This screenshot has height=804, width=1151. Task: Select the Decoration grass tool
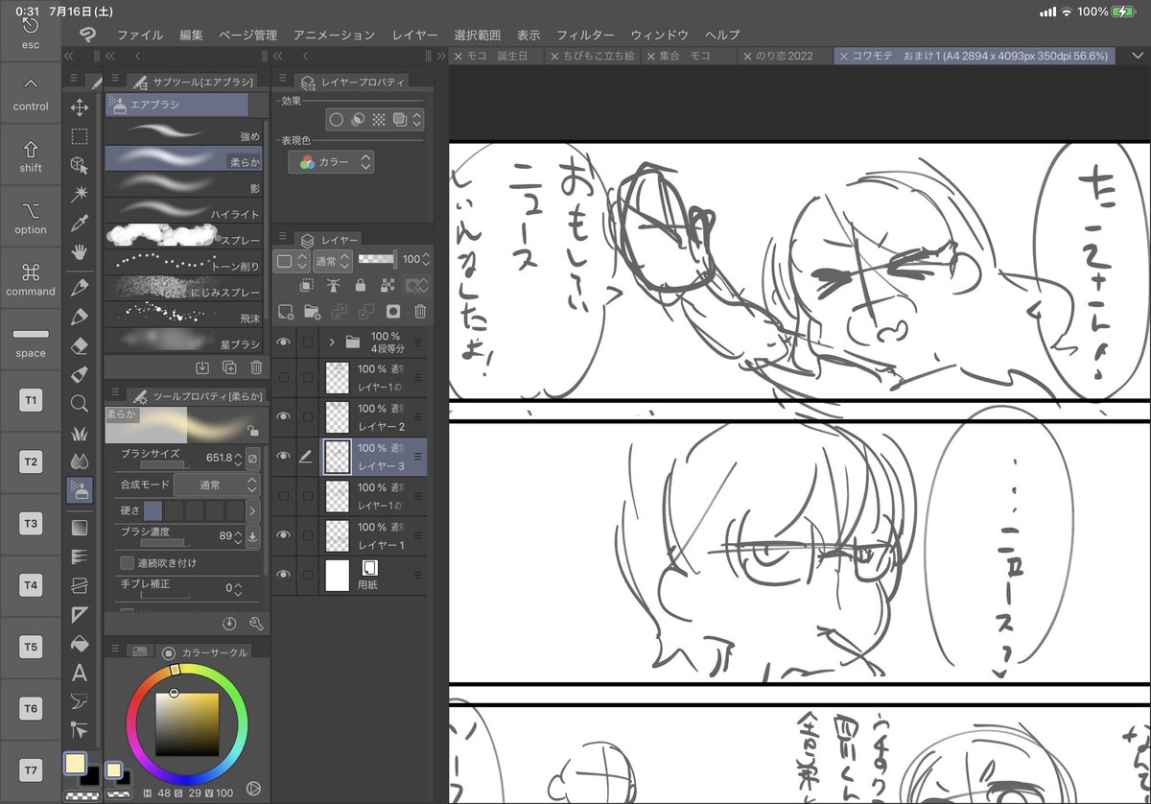[80, 433]
